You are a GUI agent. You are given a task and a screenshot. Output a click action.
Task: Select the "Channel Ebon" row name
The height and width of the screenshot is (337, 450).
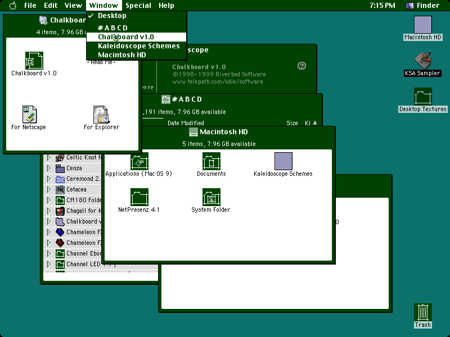tap(84, 254)
